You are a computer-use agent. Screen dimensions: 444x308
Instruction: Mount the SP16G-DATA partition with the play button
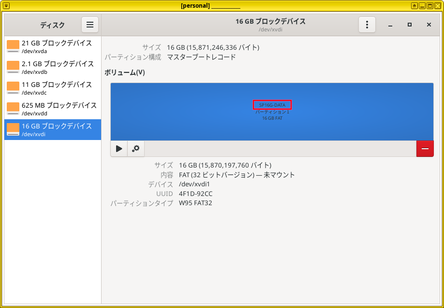click(x=118, y=149)
